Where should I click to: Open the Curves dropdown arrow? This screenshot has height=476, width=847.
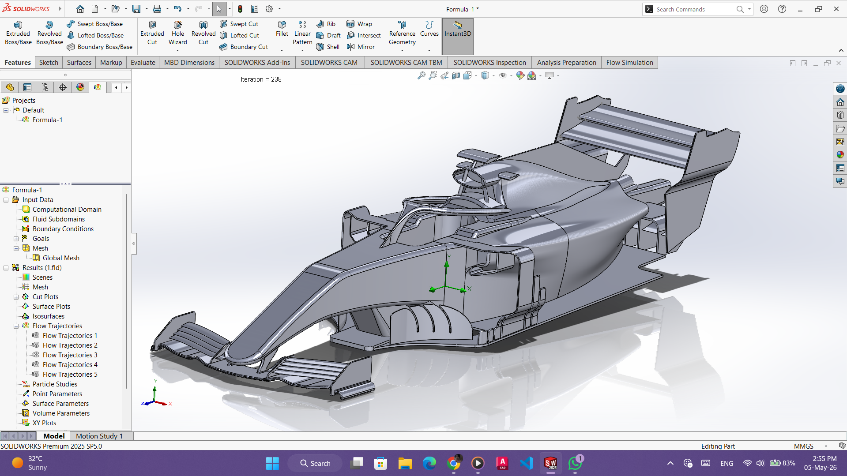coord(429,50)
